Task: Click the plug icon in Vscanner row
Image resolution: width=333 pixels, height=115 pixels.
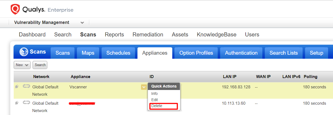Action: click(x=17, y=87)
